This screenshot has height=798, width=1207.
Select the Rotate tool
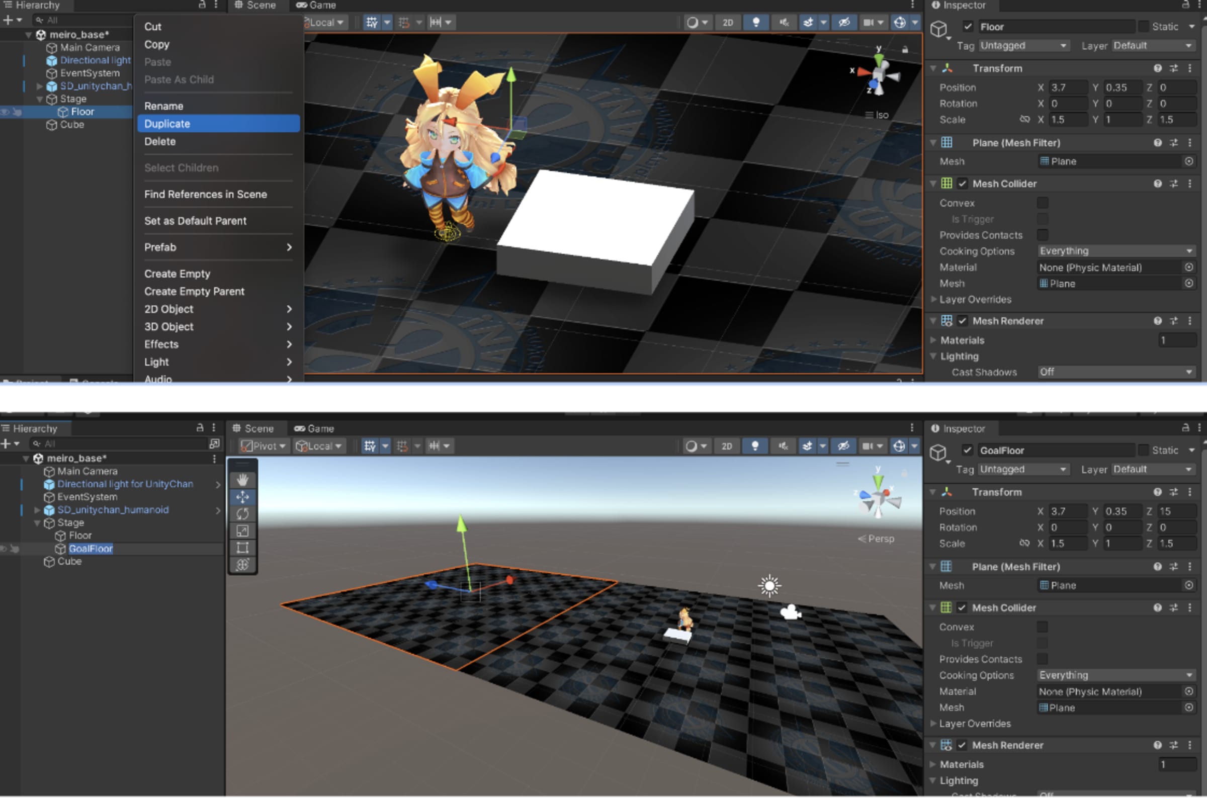pos(242,513)
